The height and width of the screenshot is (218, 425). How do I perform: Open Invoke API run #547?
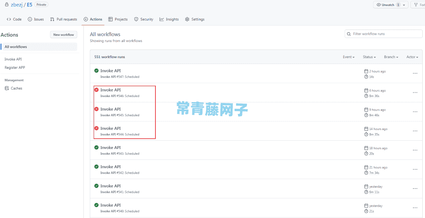(110, 71)
